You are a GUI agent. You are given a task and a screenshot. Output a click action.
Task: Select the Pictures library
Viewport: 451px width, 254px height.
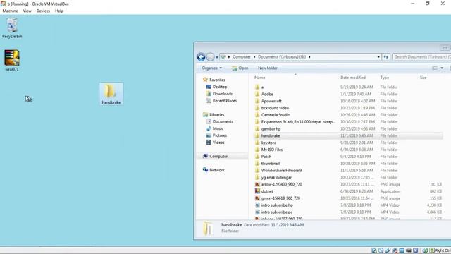[216, 135]
